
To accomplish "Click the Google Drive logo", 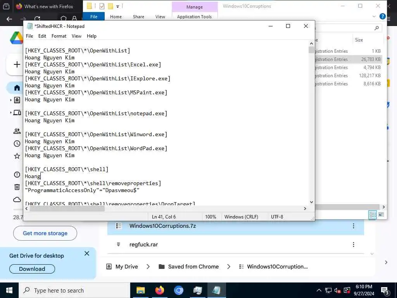I will (16, 38).
